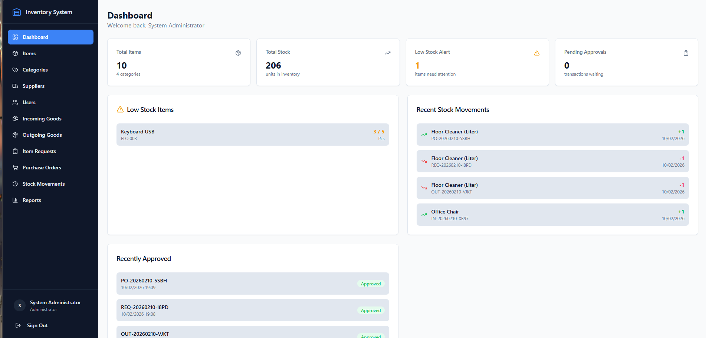Click the Inventory System logo icon
The image size is (706, 338).
[17, 12]
